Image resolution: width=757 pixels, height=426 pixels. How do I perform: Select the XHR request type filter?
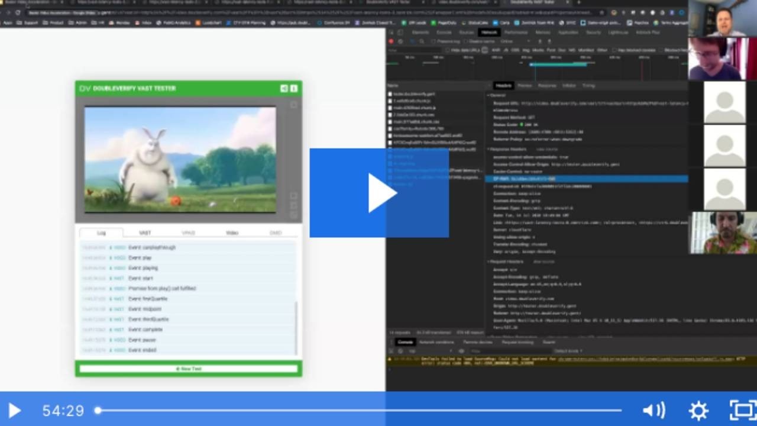click(x=497, y=50)
